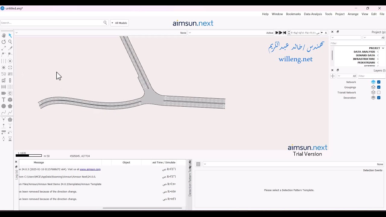Viewport: 386px width, 217px height.
Task: Expand the DEMAND DATA tree node
Action: (x=378, y=55)
